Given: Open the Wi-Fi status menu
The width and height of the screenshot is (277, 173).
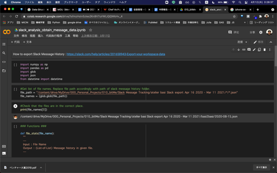Looking at the screenshot, I should pos(233,2).
